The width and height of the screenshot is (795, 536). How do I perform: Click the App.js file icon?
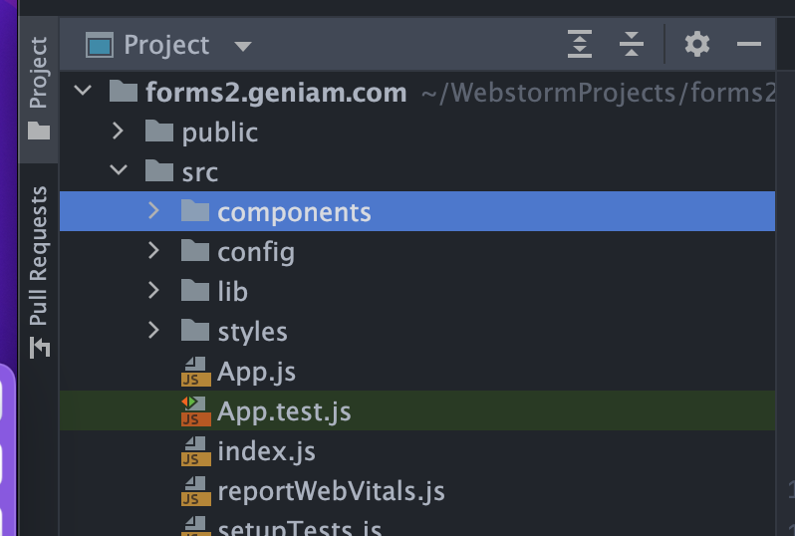pyautogui.click(x=194, y=372)
